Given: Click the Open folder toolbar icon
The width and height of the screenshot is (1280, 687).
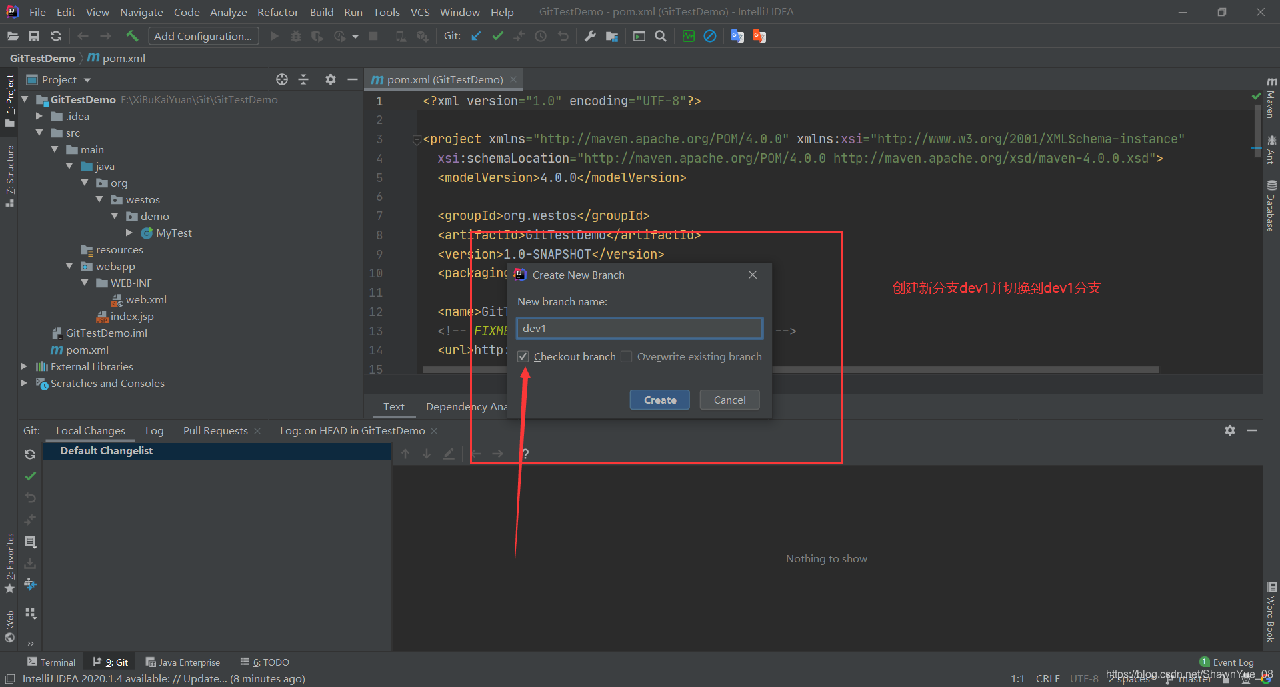Looking at the screenshot, I should pyautogui.click(x=13, y=36).
